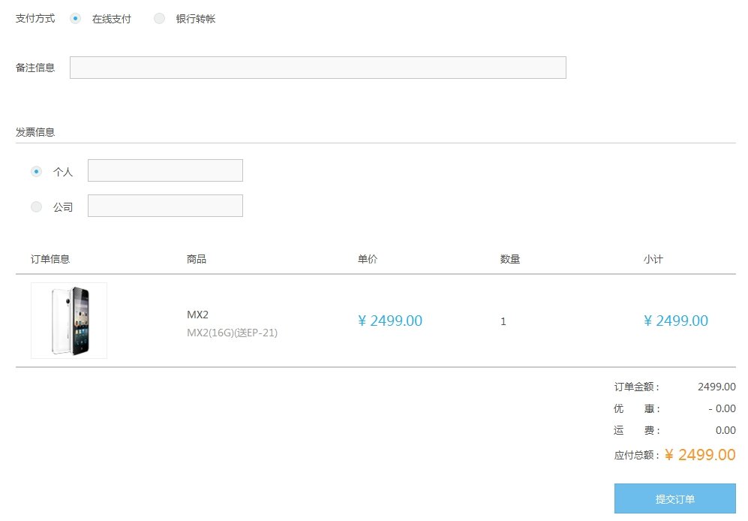
Task: Click the quantity value 1
Action: click(x=503, y=321)
